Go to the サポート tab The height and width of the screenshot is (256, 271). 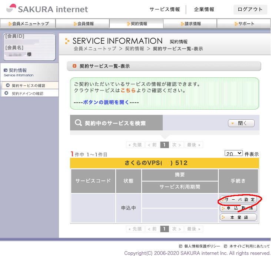click(244, 24)
